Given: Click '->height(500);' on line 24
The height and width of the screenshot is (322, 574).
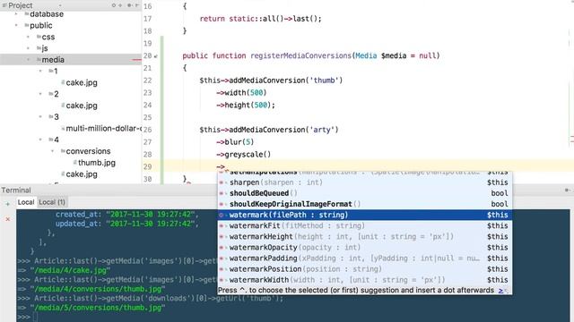Looking at the screenshot, I should [x=246, y=106].
